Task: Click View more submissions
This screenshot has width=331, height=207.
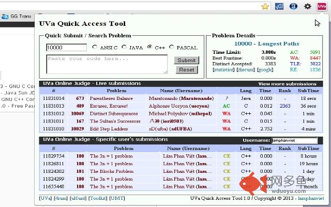Action: click(x=288, y=84)
